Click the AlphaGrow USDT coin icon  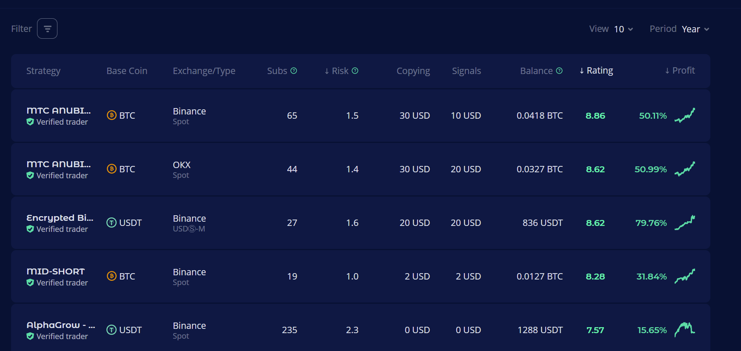coord(112,330)
